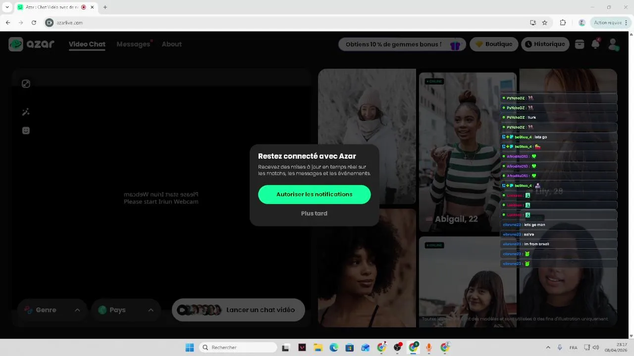Bookmark this page with the star icon
Image resolution: width=634 pixels, height=356 pixels.
(545, 23)
